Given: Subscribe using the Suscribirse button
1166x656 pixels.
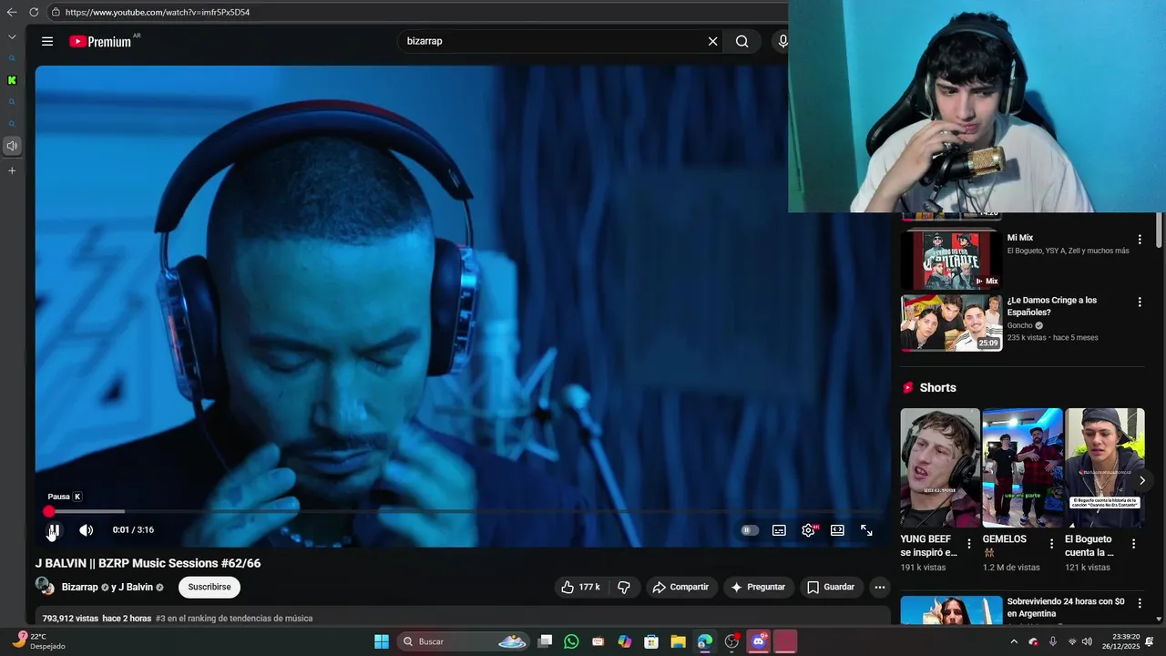Looking at the screenshot, I should (x=210, y=587).
